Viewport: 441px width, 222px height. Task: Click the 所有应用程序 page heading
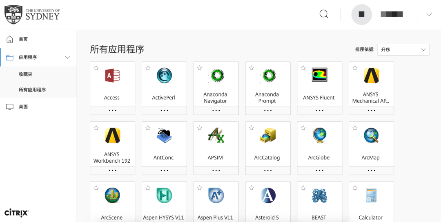click(x=117, y=49)
